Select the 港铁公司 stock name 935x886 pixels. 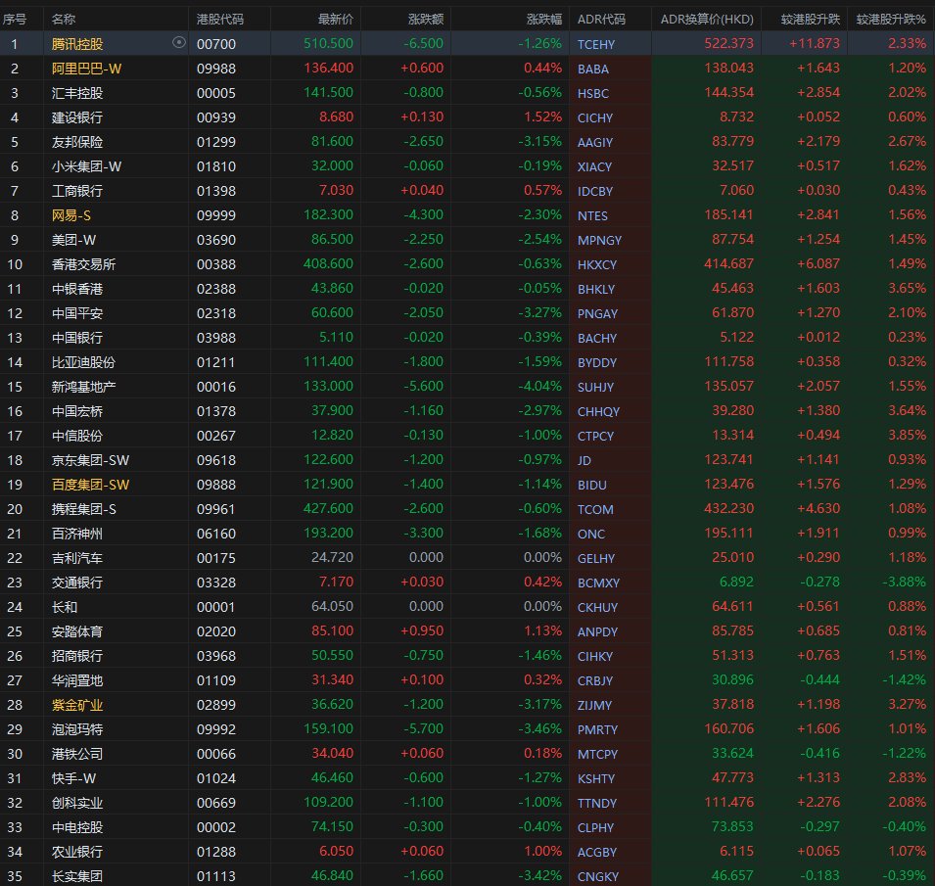point(77,753)
